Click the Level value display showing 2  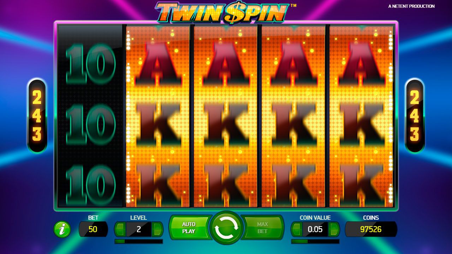click(x=139, y=229)
